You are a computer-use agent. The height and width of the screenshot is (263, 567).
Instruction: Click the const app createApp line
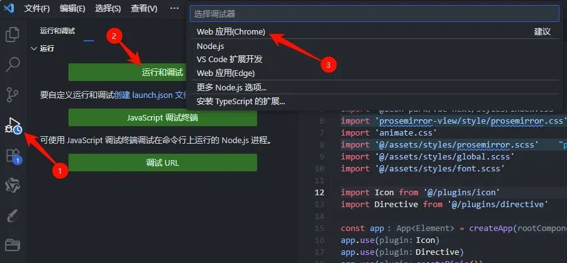click(x=453, y=228)
